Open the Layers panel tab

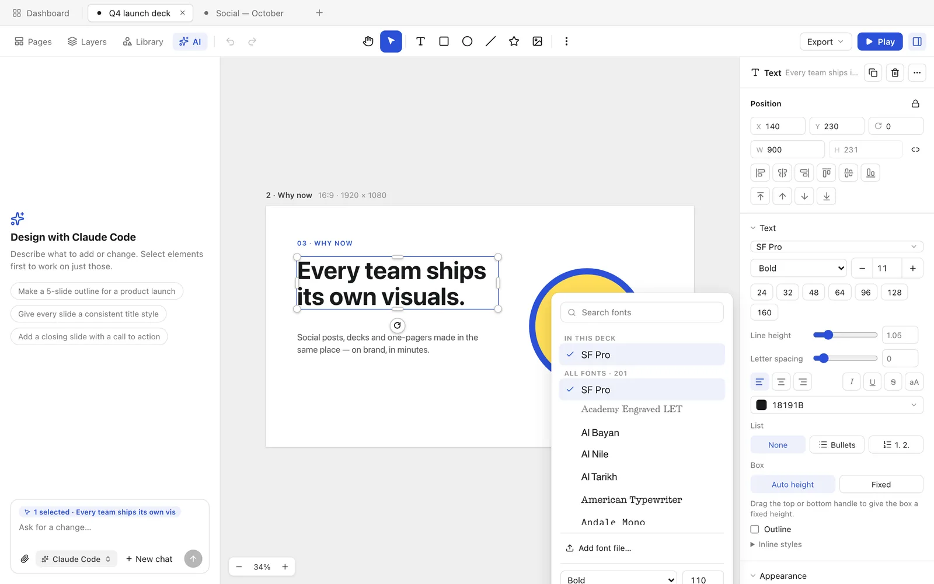87,41
